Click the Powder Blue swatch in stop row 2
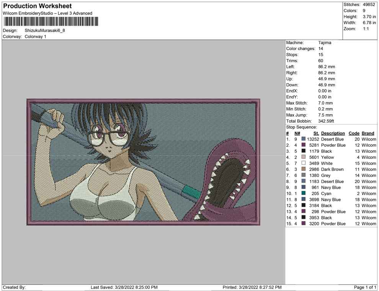This screenshot has width=379, height=291. click(303, 145)
